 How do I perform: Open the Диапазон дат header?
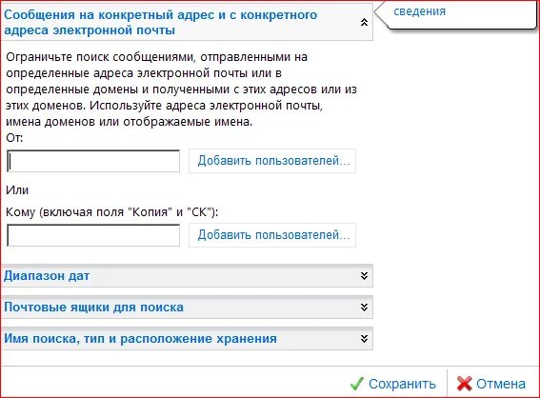(x=187, y=276)
